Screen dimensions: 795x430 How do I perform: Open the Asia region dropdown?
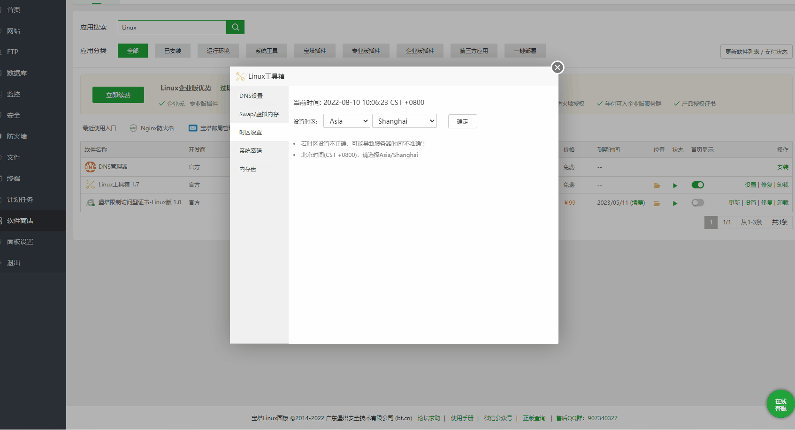347,121
